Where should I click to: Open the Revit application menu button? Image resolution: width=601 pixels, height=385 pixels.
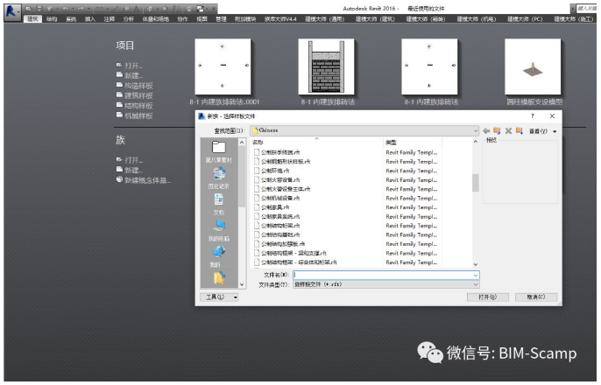tap(11, 11)
